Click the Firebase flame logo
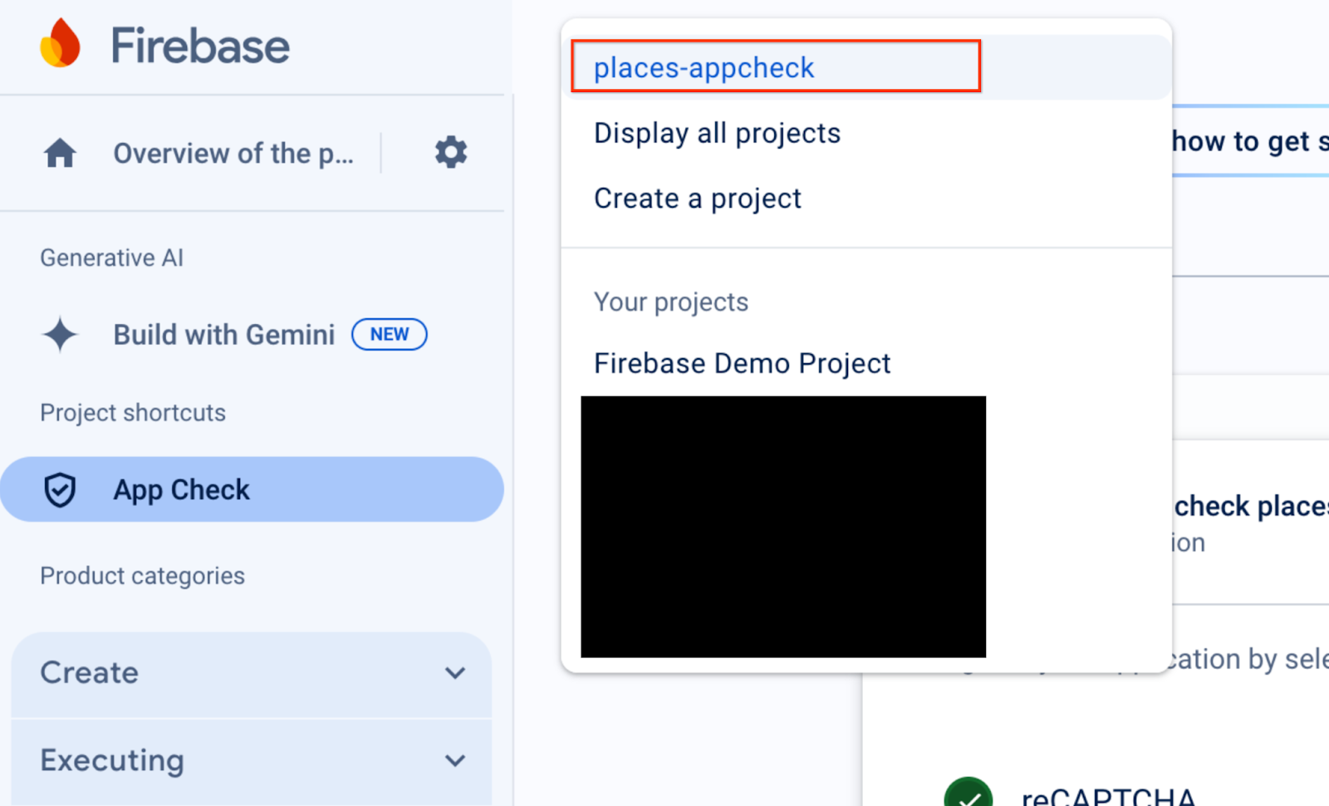1329x806 pixels. coord(60,44)
